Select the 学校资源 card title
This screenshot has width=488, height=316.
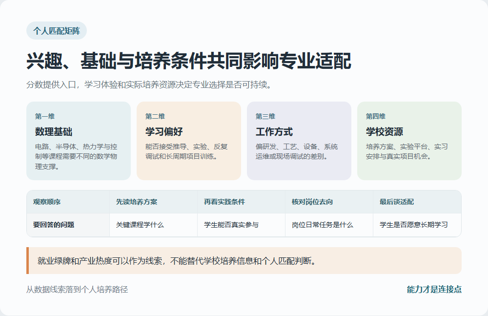click(x=385, y=131)
